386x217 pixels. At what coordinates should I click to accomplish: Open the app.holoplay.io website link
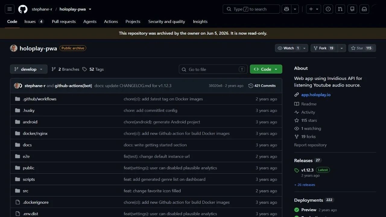(x=316, y=95)
